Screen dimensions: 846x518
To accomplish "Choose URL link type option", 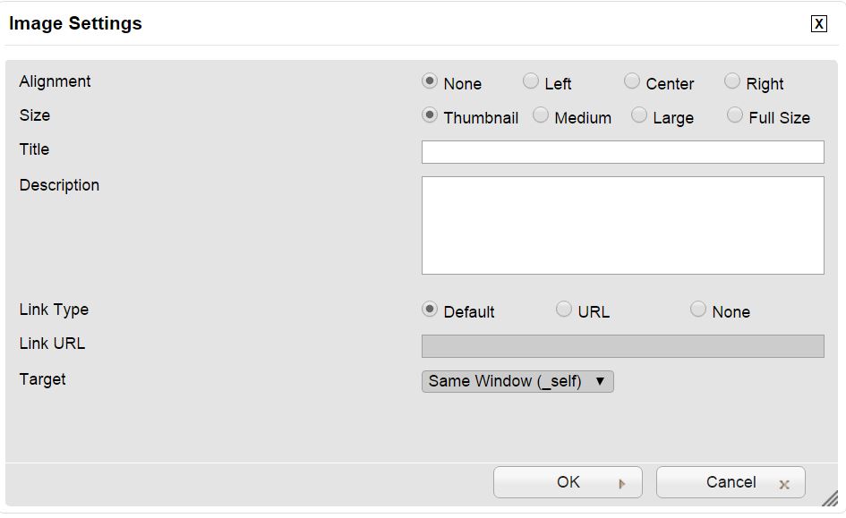I will 564,310.
